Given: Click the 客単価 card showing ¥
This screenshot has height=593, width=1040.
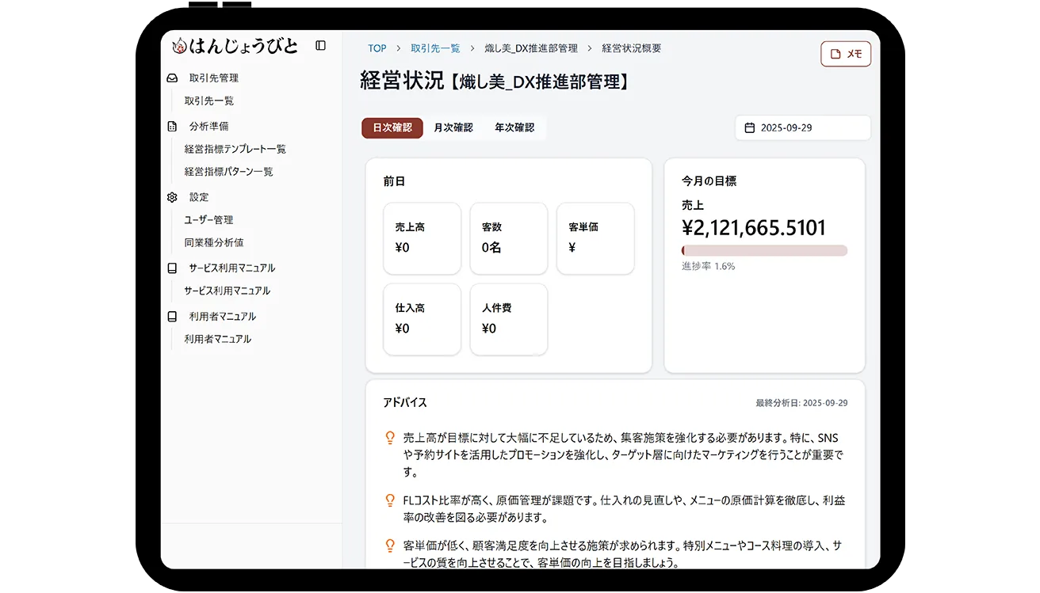Looking at the screenshot, I should click(595, 238).
